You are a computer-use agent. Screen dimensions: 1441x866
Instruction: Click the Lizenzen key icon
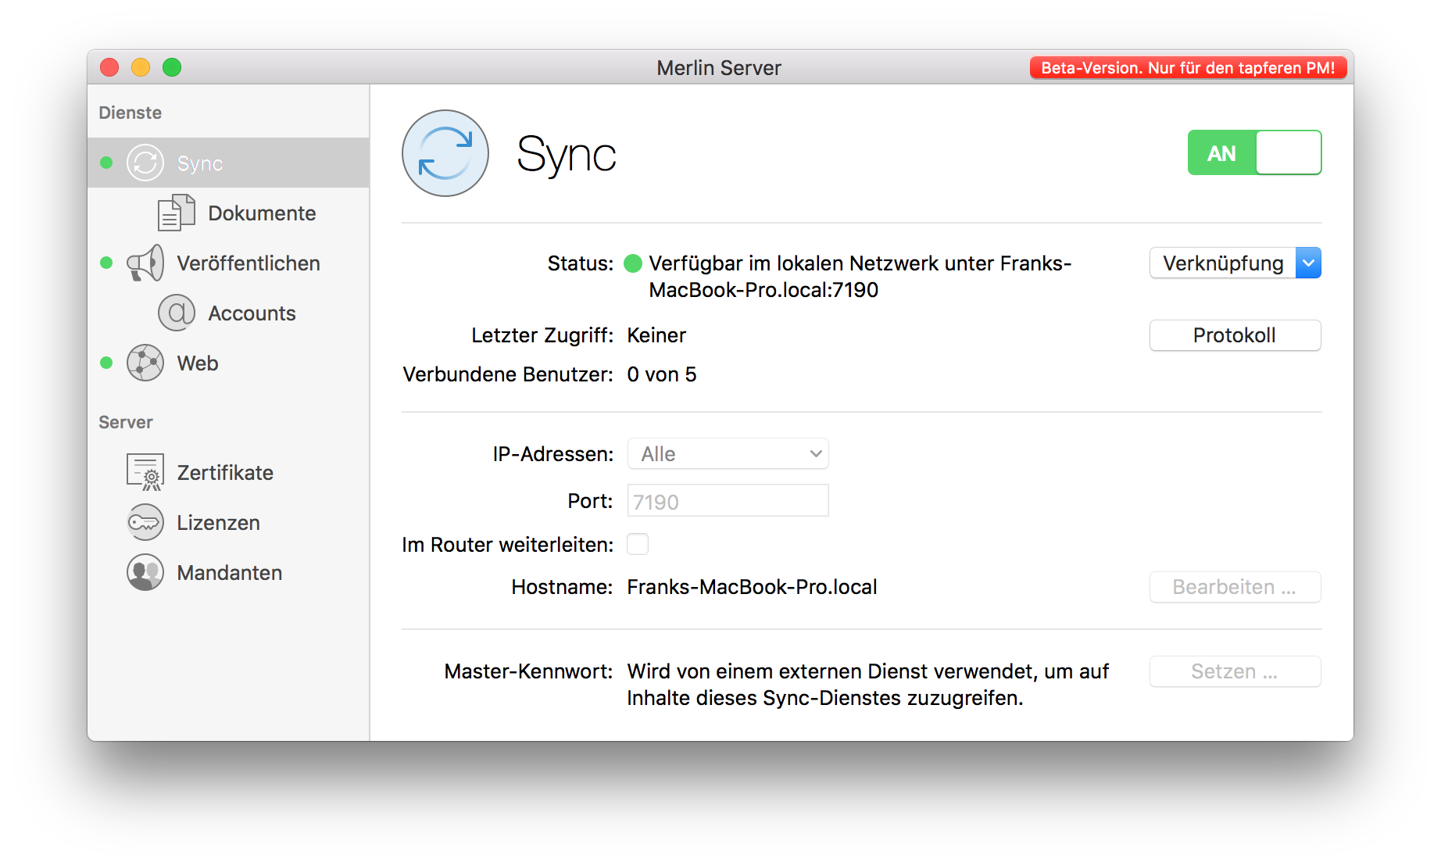pyautogui.click(x=145, y=522)
